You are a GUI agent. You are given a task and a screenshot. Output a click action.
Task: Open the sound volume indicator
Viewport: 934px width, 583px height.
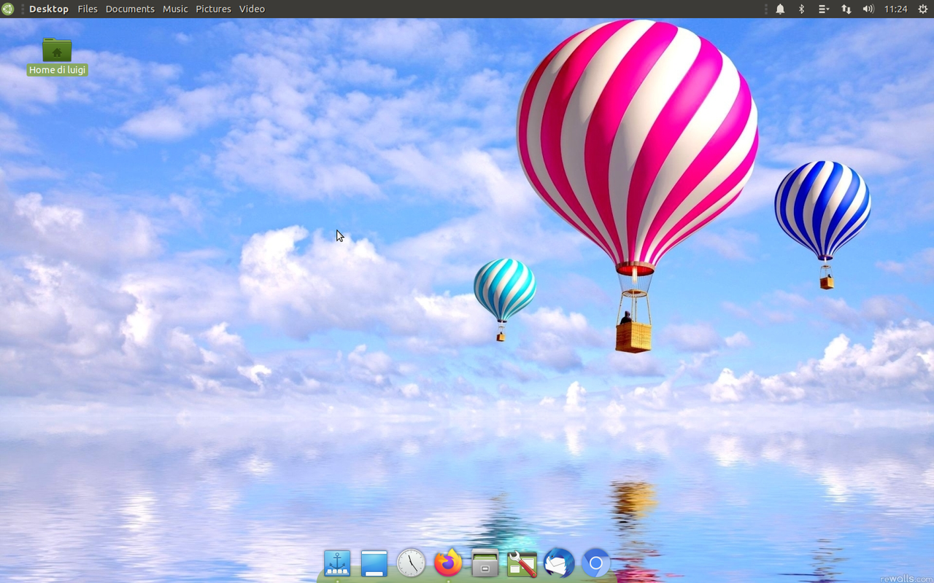tap(868, 9)
